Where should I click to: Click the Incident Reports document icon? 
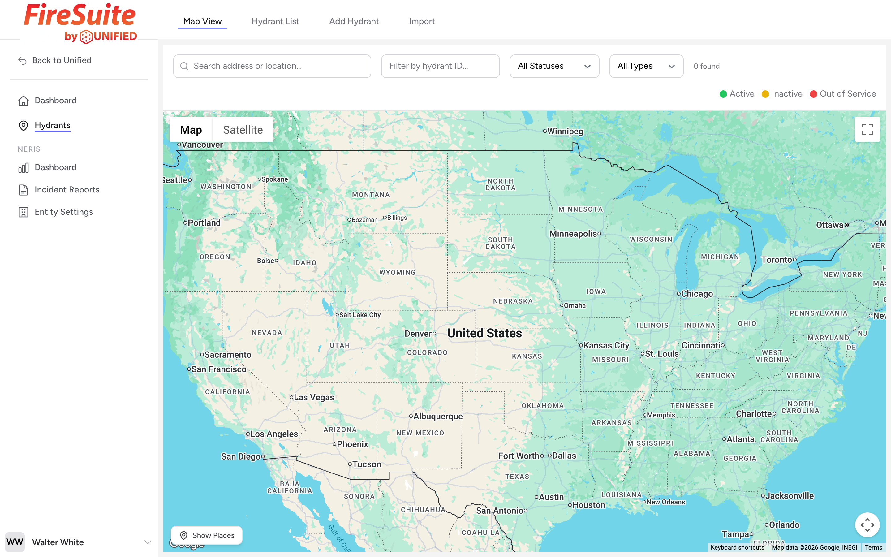(24, 190)
